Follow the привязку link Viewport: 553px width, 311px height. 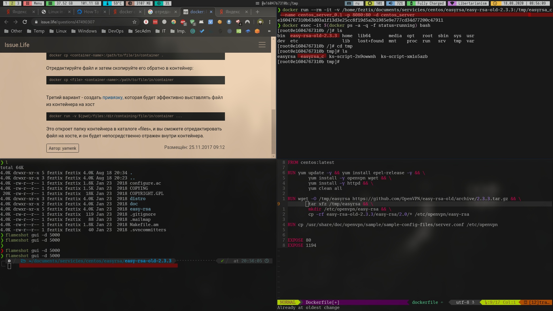click(112, 98)
